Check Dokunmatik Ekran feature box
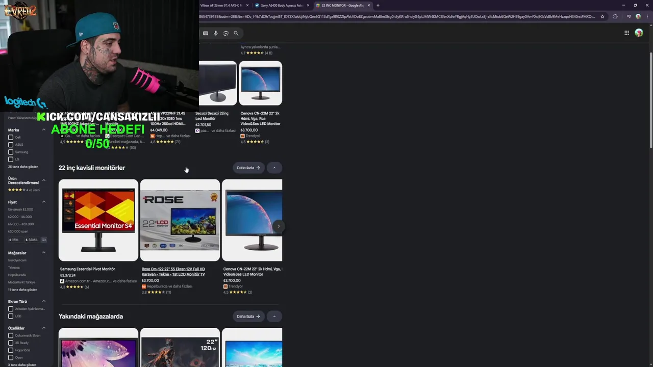Image resolution: width=653 pixels, height=367 pixels. coord(10,335)
